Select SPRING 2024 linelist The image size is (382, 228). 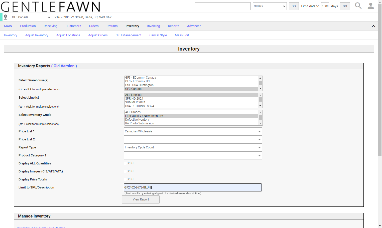pos(191,99)
